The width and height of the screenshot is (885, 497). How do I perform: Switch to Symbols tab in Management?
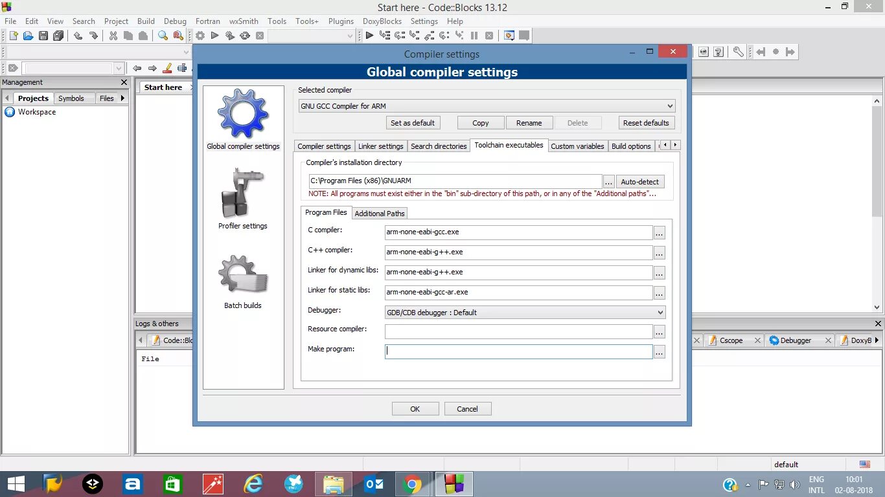click(x=71, y=98)
